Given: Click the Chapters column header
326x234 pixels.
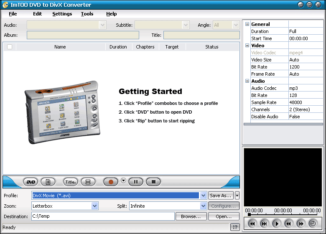Looking at the screenshot, I should [x=145, y=47].
